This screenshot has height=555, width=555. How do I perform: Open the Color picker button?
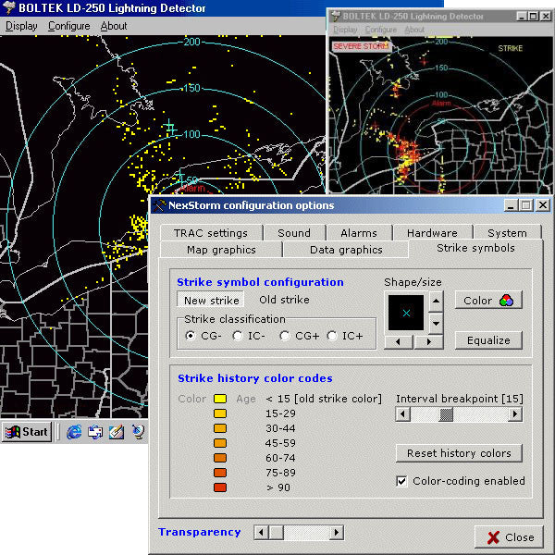488,300
